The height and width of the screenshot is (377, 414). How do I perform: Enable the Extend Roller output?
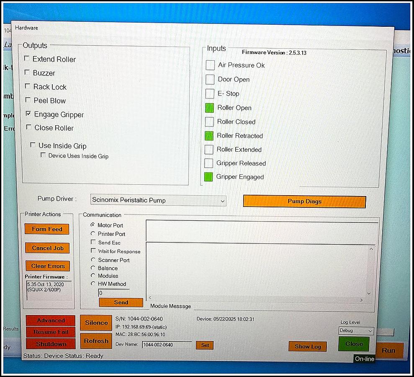(x=27, y=59)
